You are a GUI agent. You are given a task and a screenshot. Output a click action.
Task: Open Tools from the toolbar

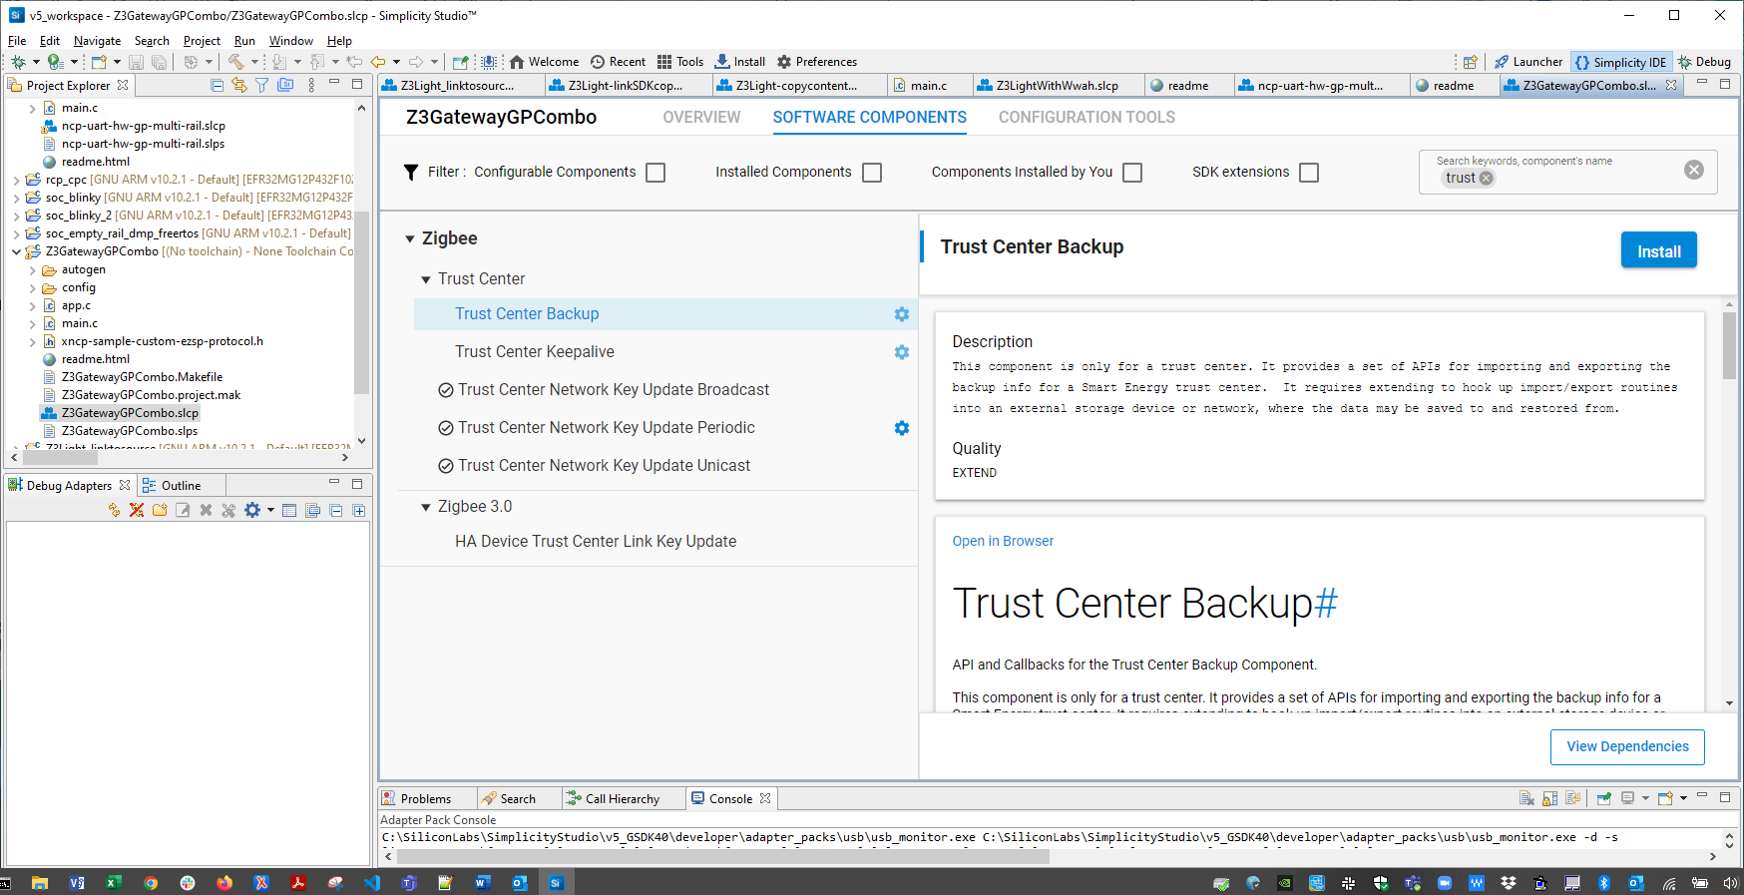pos(679,62)
